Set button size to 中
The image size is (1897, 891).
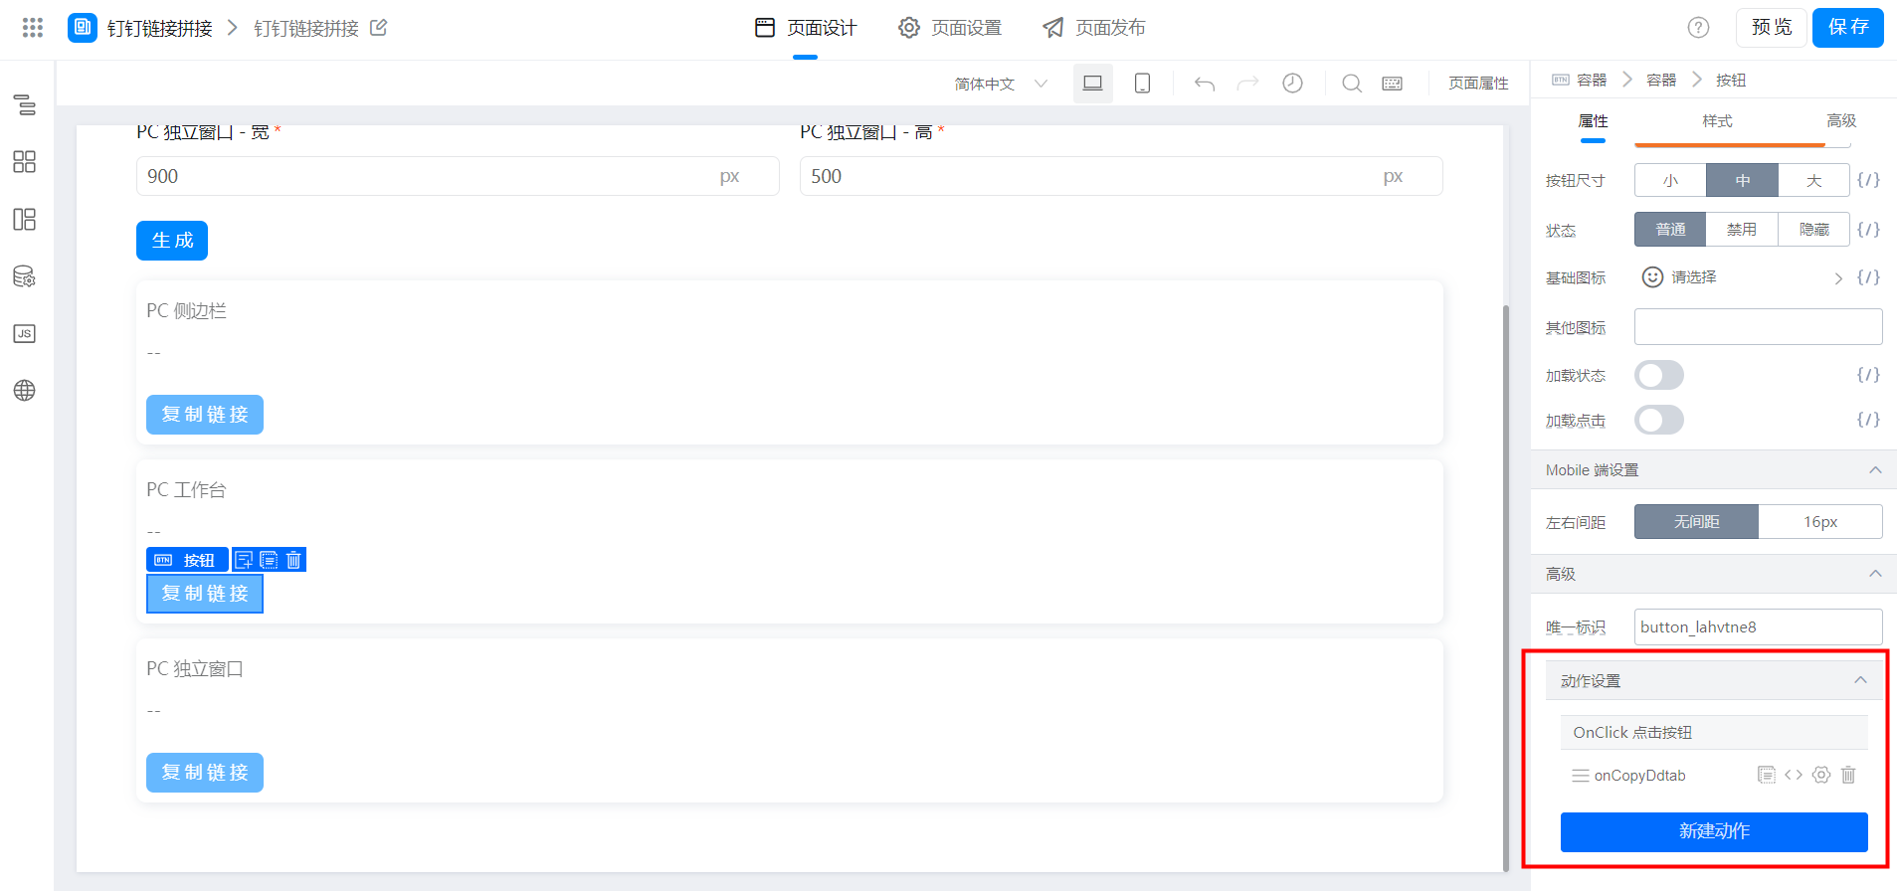pyautogui.click(x=1742, y=180)
